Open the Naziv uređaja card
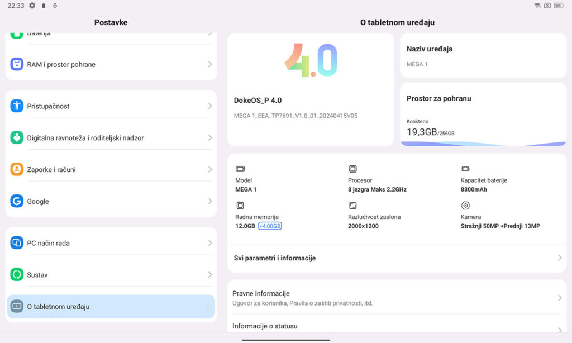The width and height of the screenshot is (572, 343). point(483,56)
